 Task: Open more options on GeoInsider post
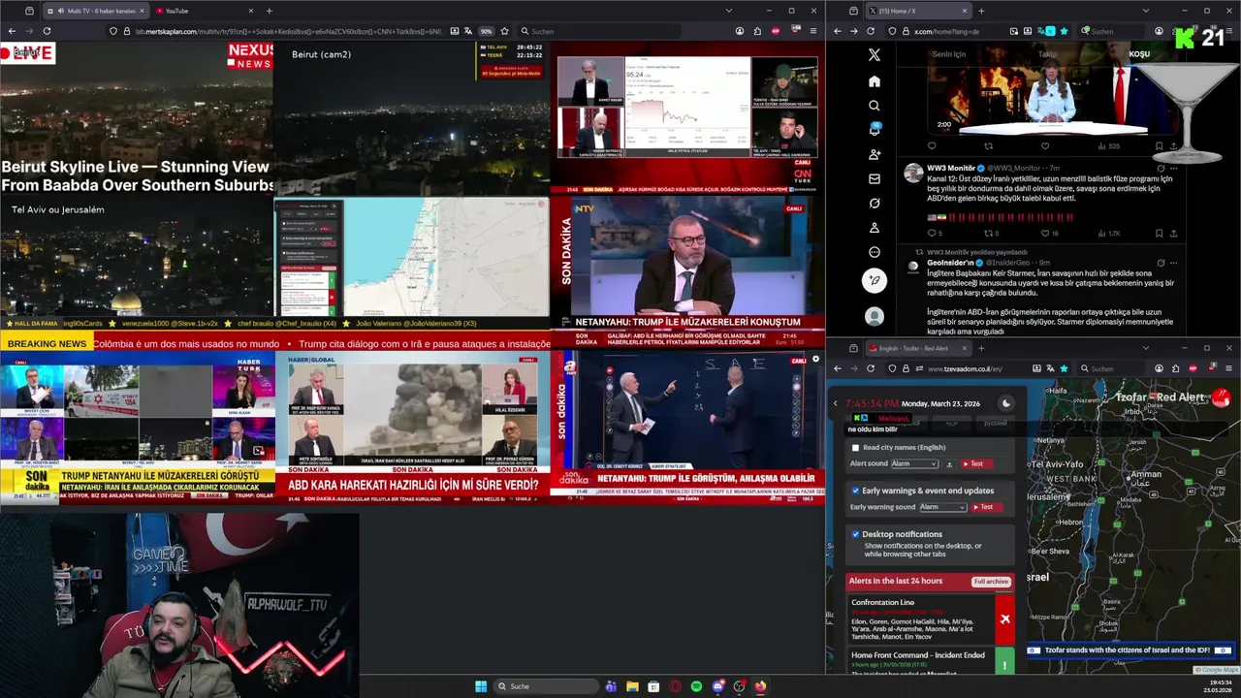[1173, 262]
